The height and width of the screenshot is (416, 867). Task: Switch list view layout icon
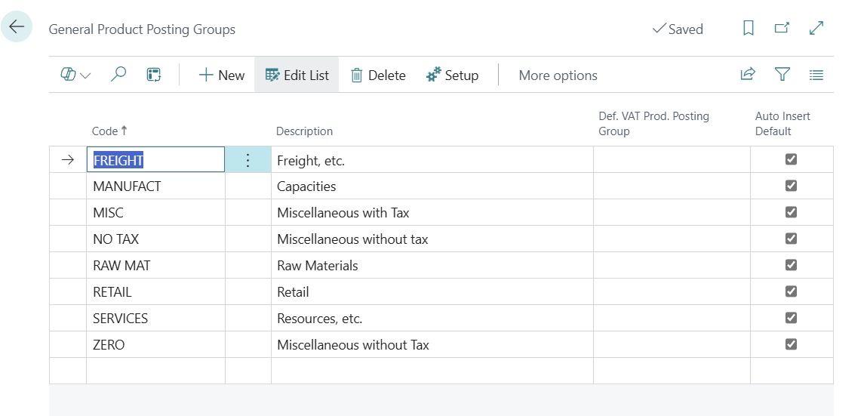(x=816, y=75)
